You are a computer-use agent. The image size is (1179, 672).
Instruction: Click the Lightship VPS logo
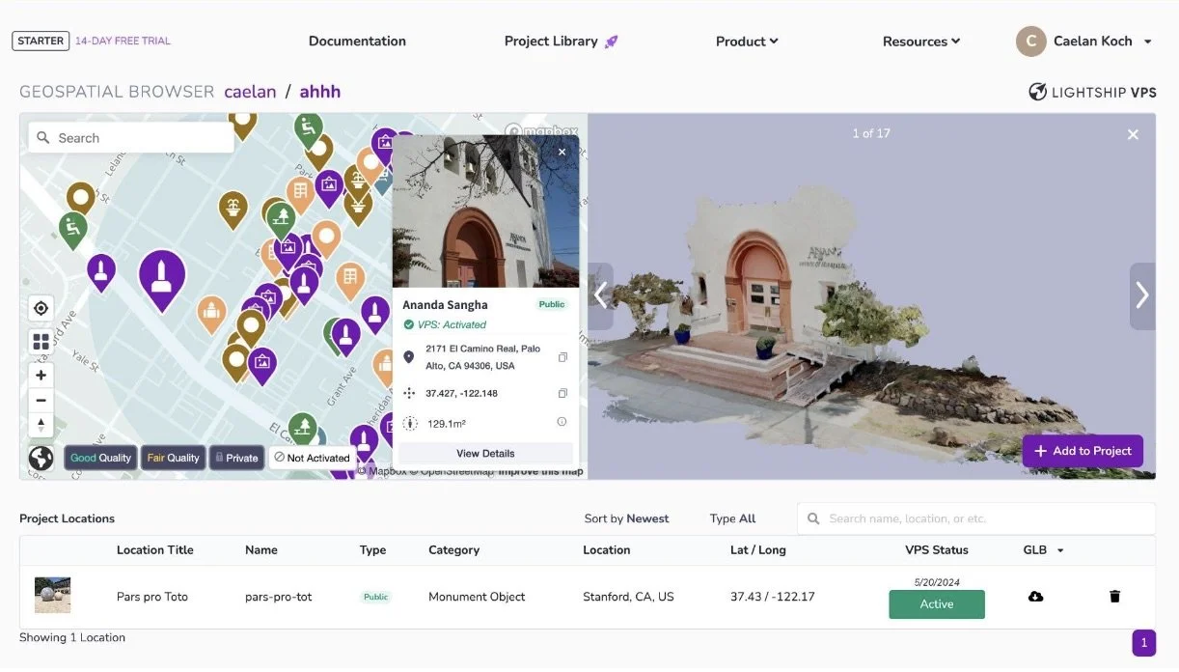[x=1092, y=92]
